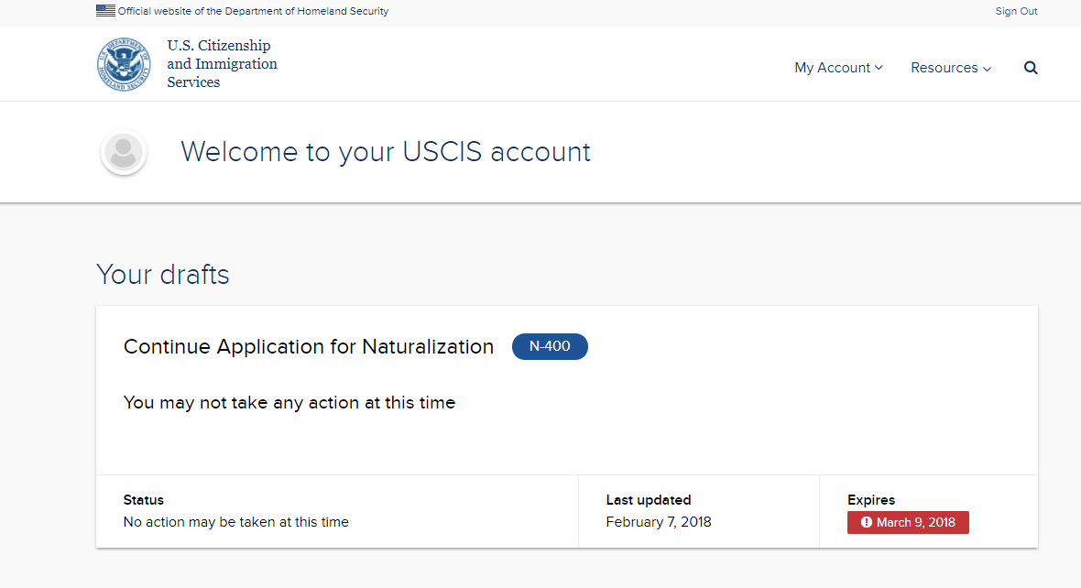
Task: Click the chevron beside My Account
Action: pos(879,68)
